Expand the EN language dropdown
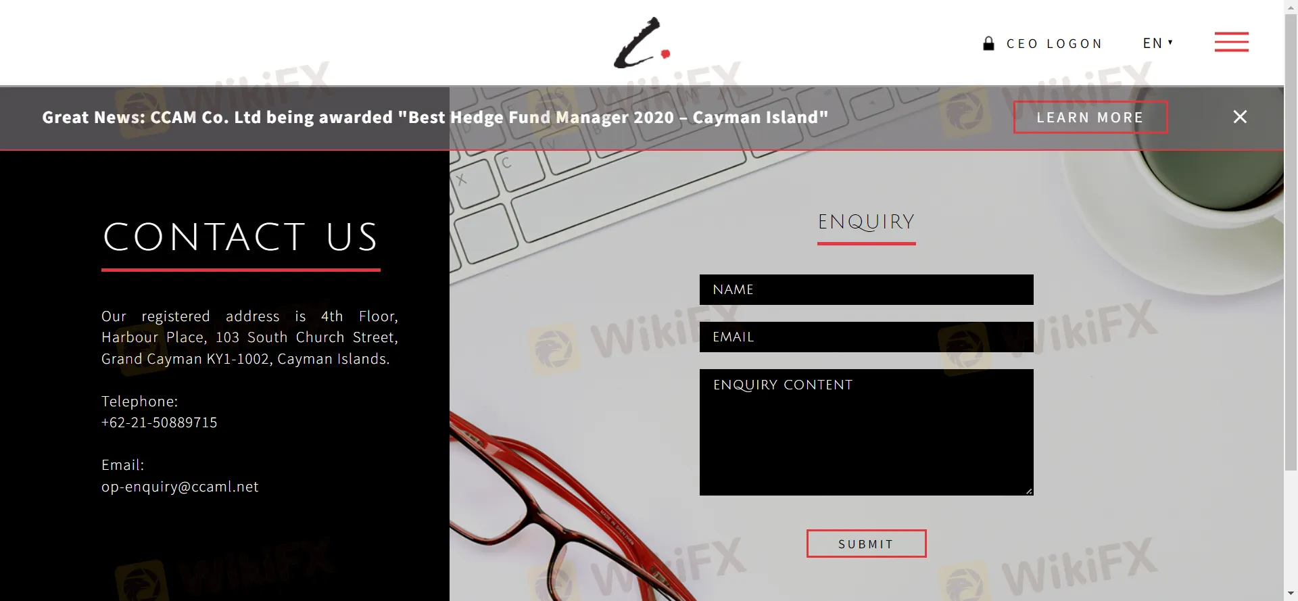Screen dimensions: 1298x601 tap(1157, 43)
